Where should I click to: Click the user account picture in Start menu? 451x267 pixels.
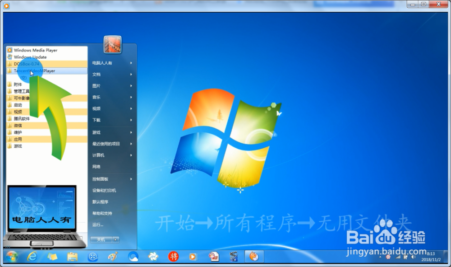(112, 44)
